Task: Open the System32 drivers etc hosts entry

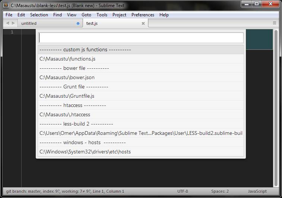Action: (141, 152)
